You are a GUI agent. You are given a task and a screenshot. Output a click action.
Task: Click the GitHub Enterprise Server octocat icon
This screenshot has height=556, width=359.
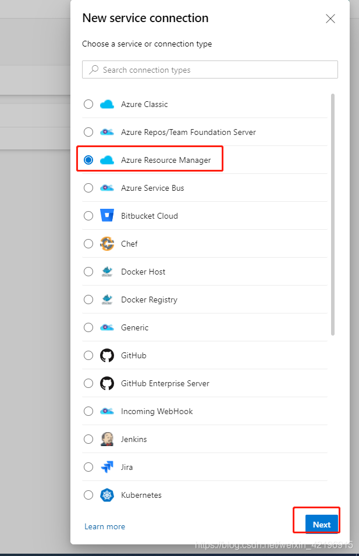click(x=107, y=383)
